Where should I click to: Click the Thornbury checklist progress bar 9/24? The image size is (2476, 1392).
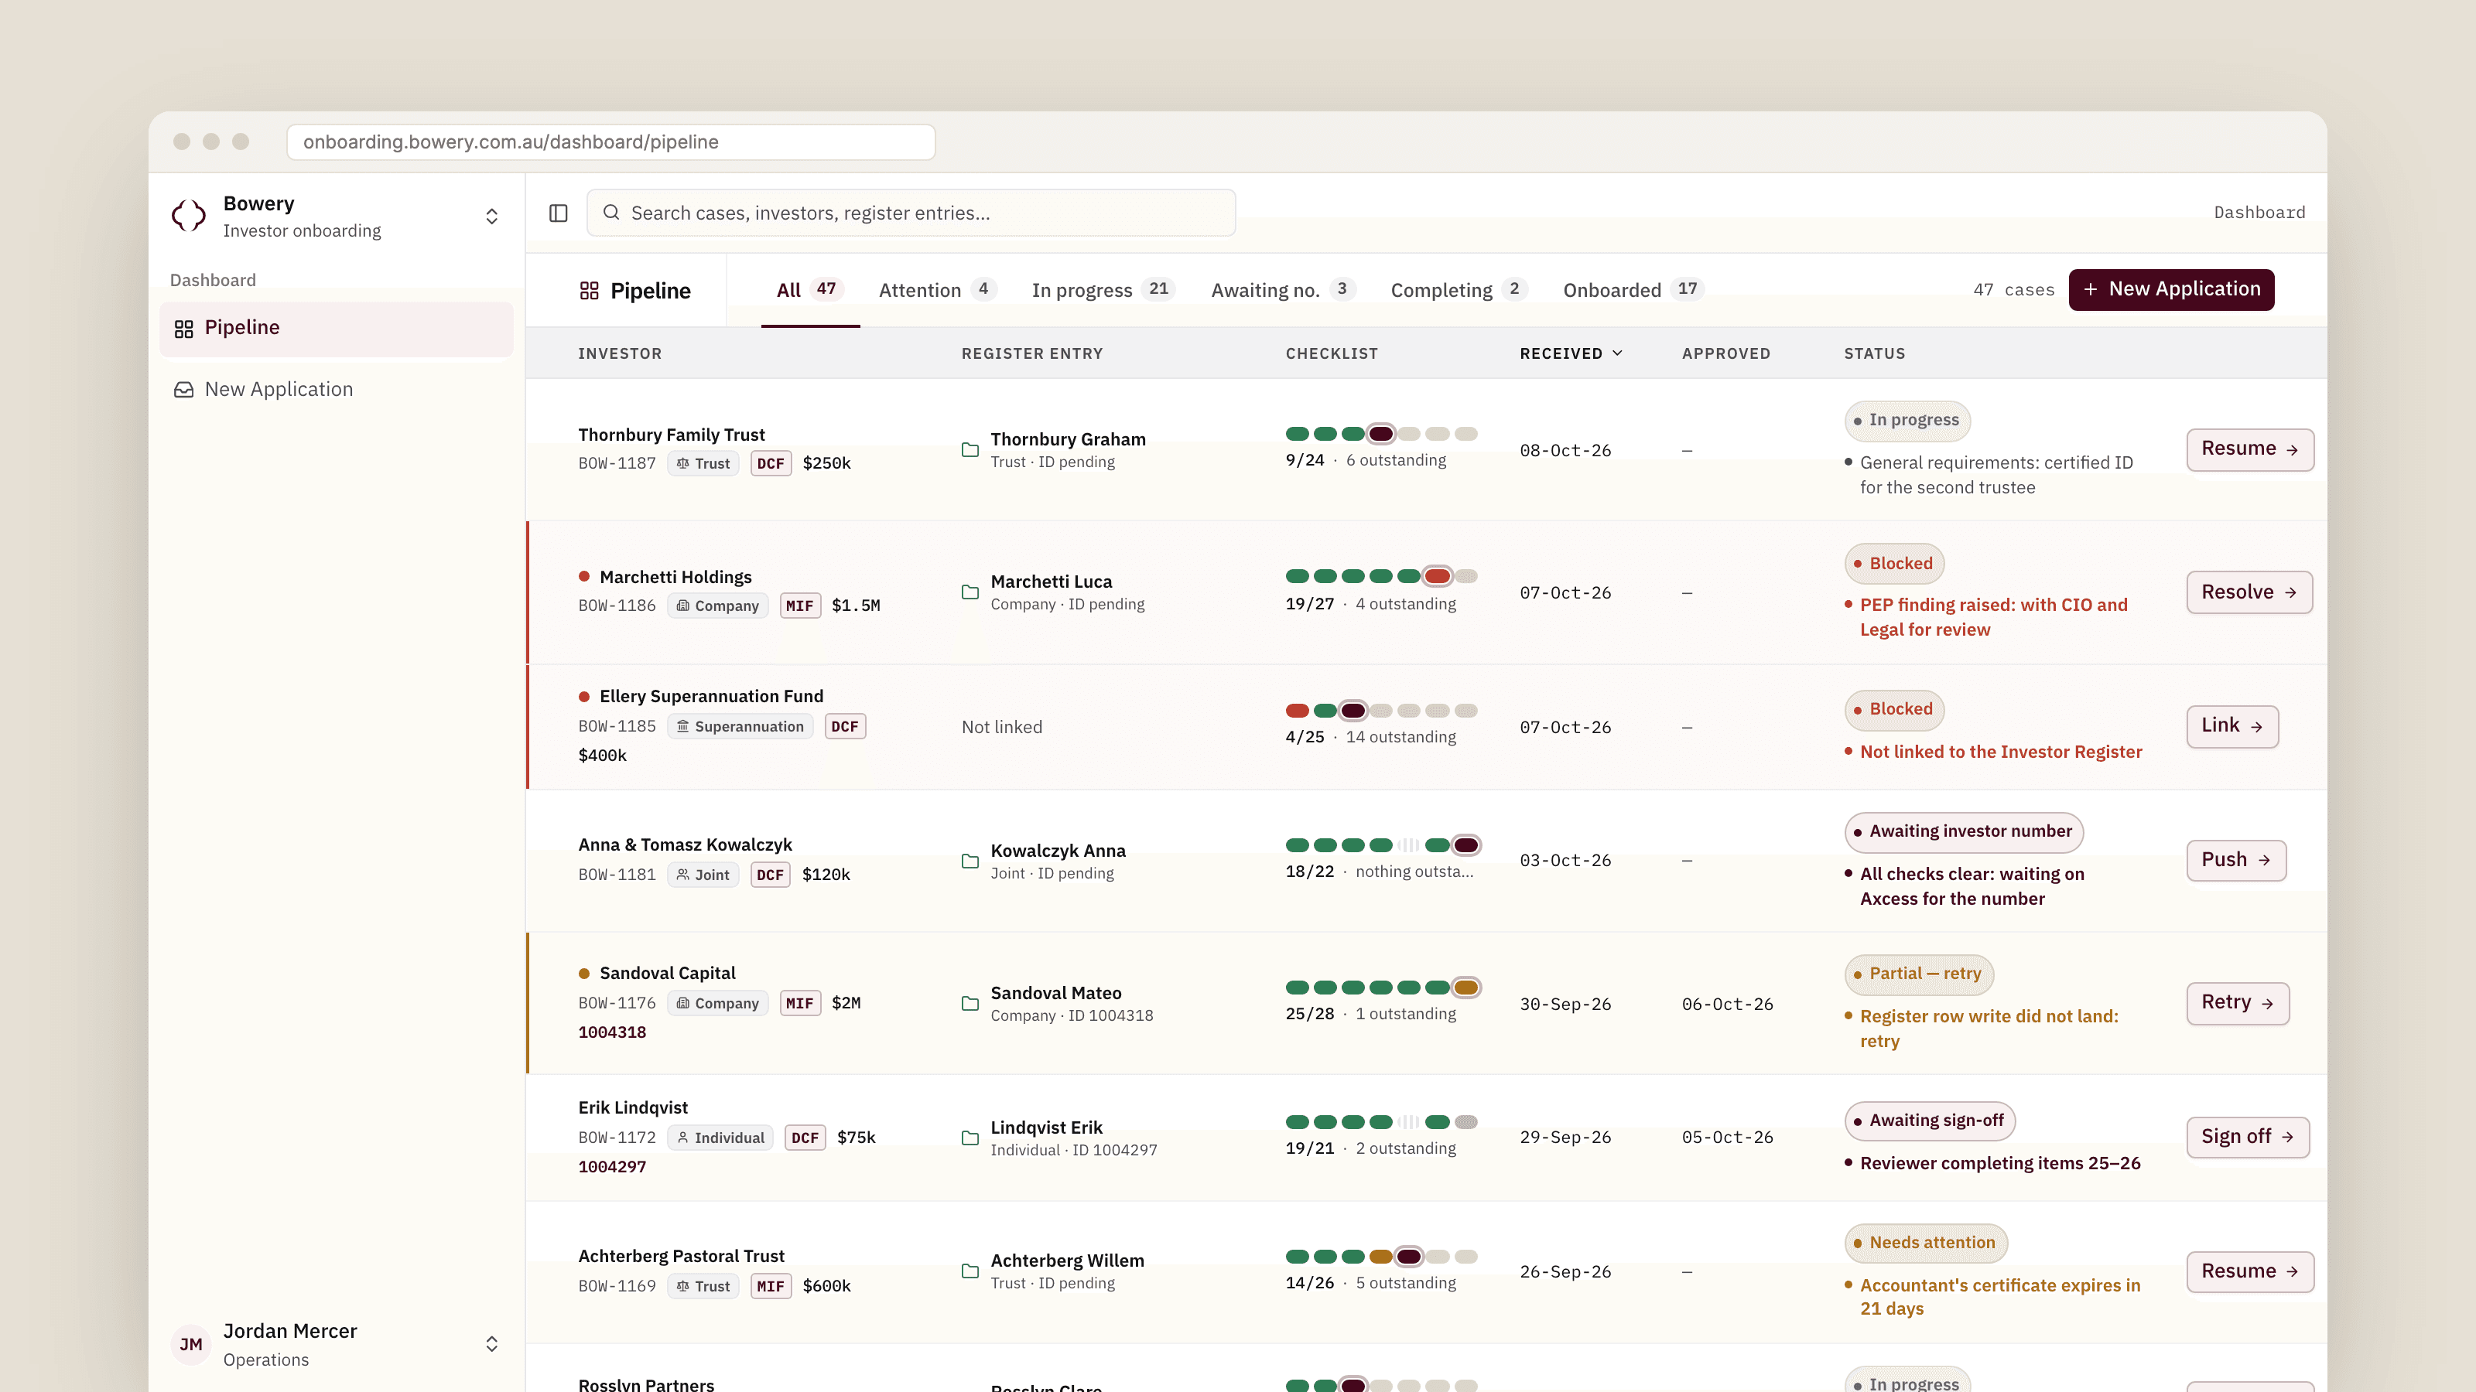coord(1381,434)
